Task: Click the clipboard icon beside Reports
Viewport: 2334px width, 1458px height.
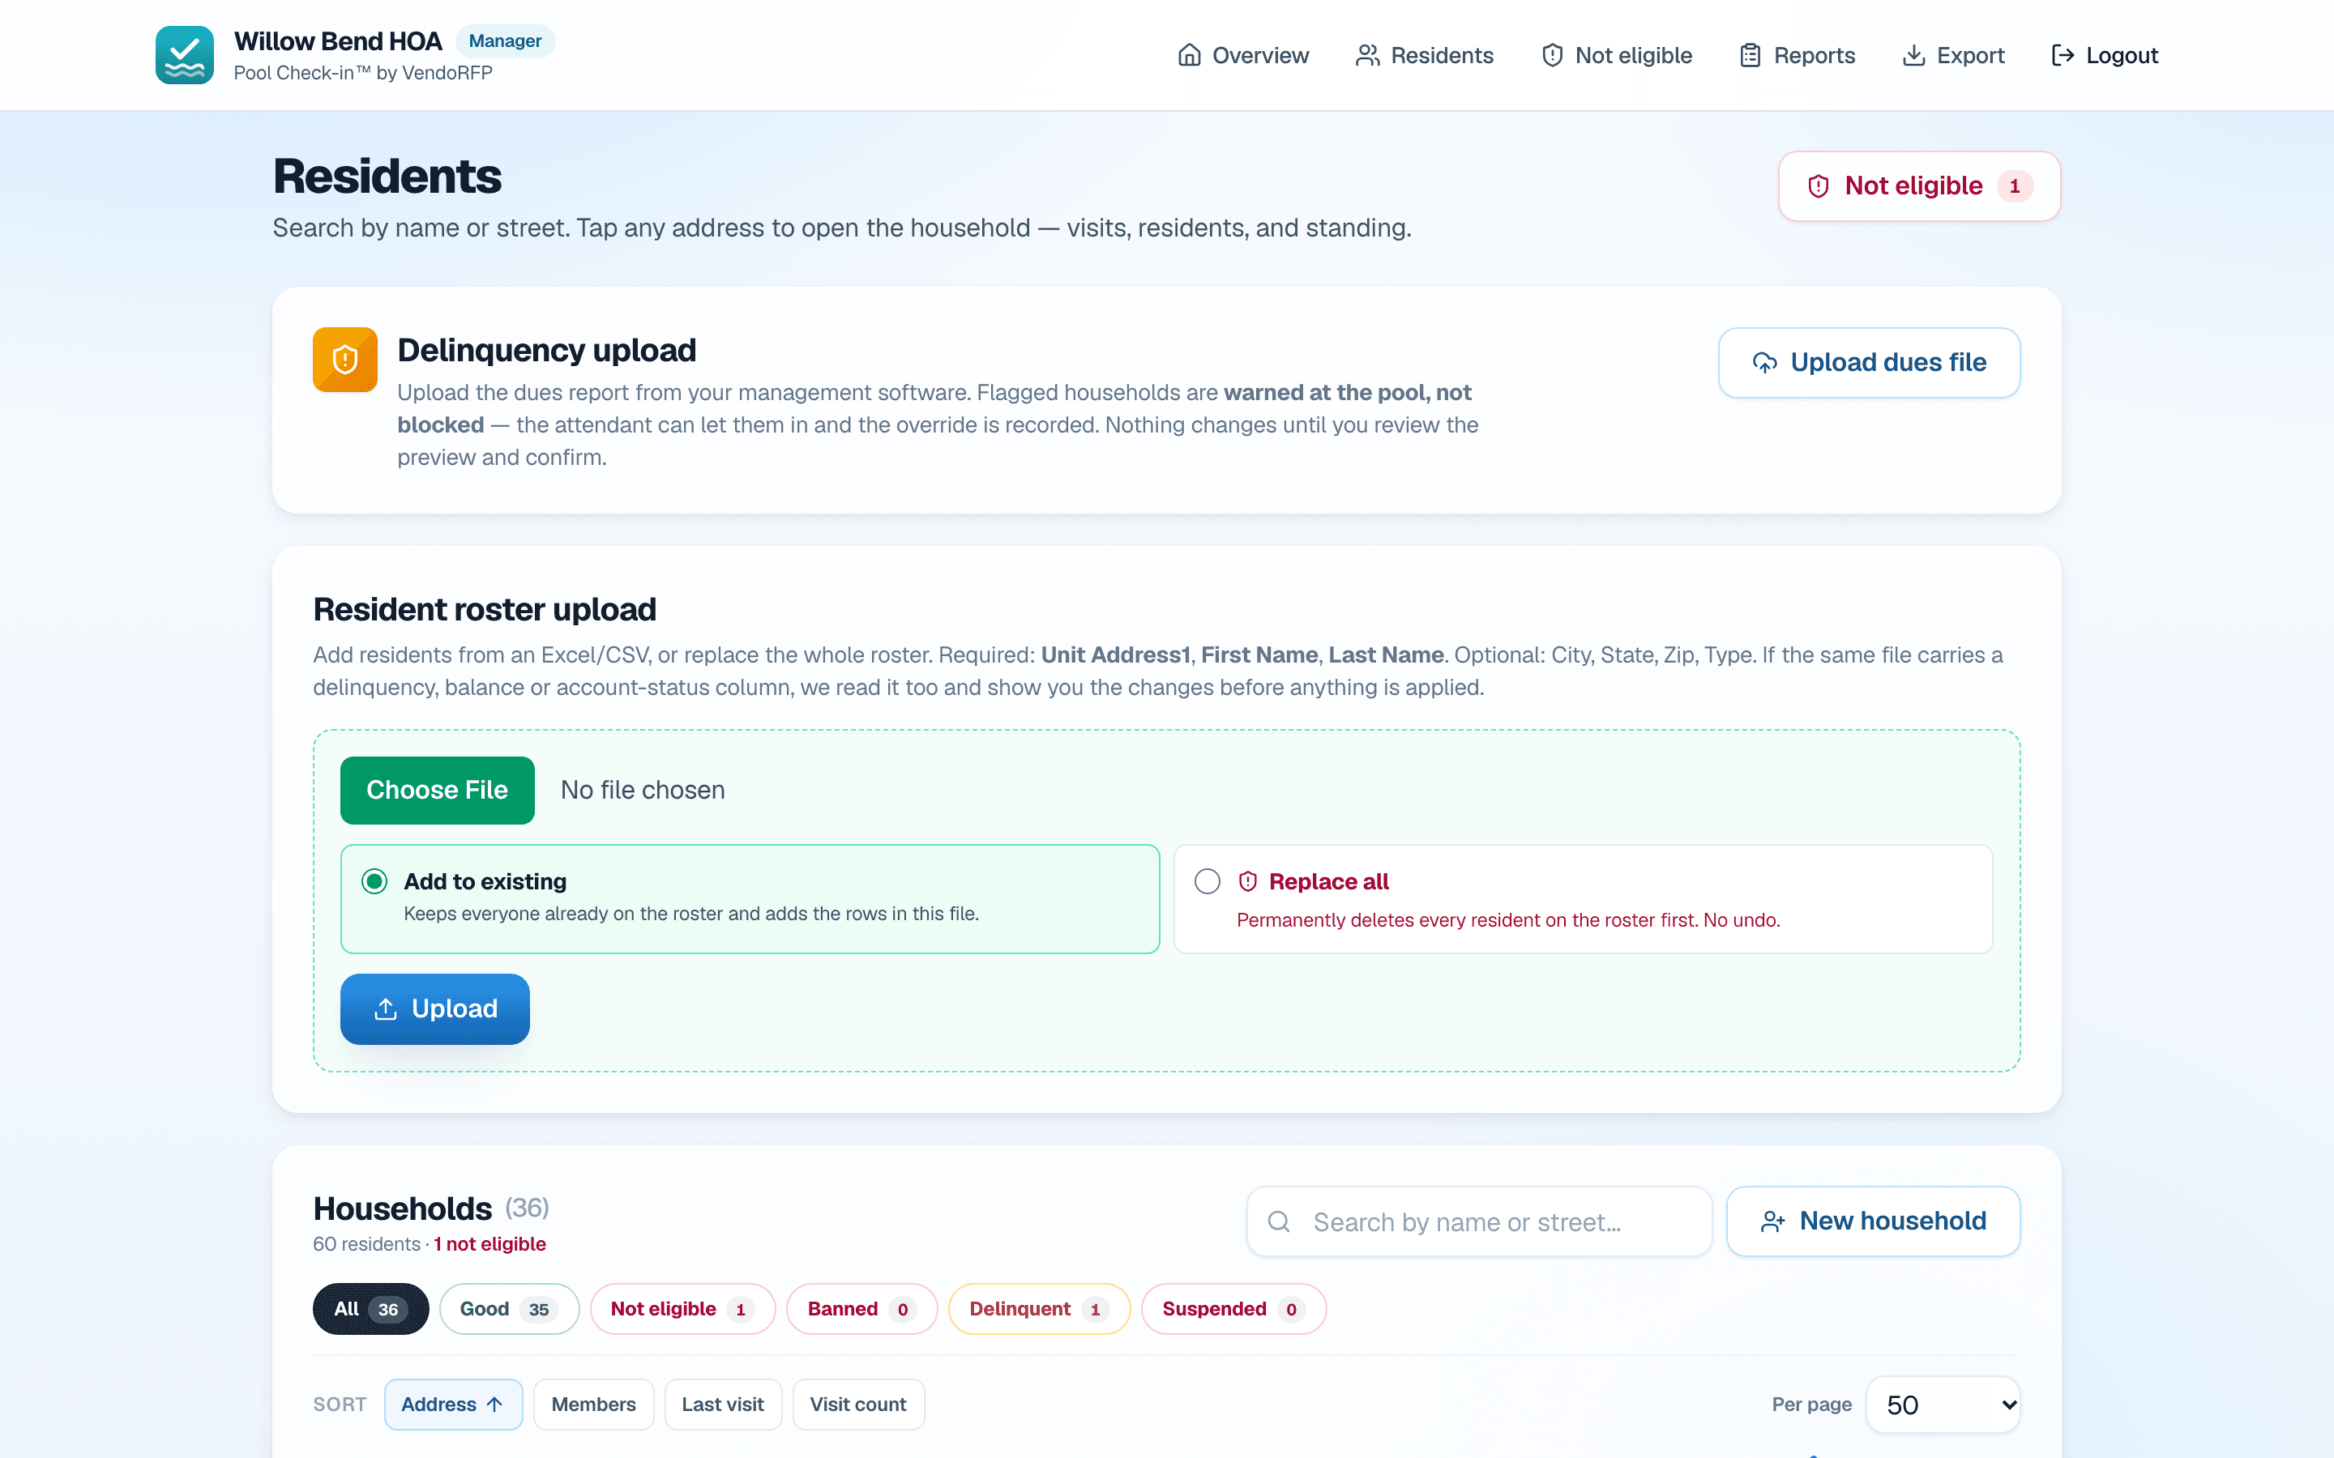Action: point(1750,55)
